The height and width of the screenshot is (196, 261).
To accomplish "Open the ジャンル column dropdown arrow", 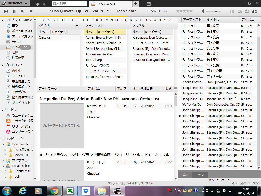I will coord(77,26).
